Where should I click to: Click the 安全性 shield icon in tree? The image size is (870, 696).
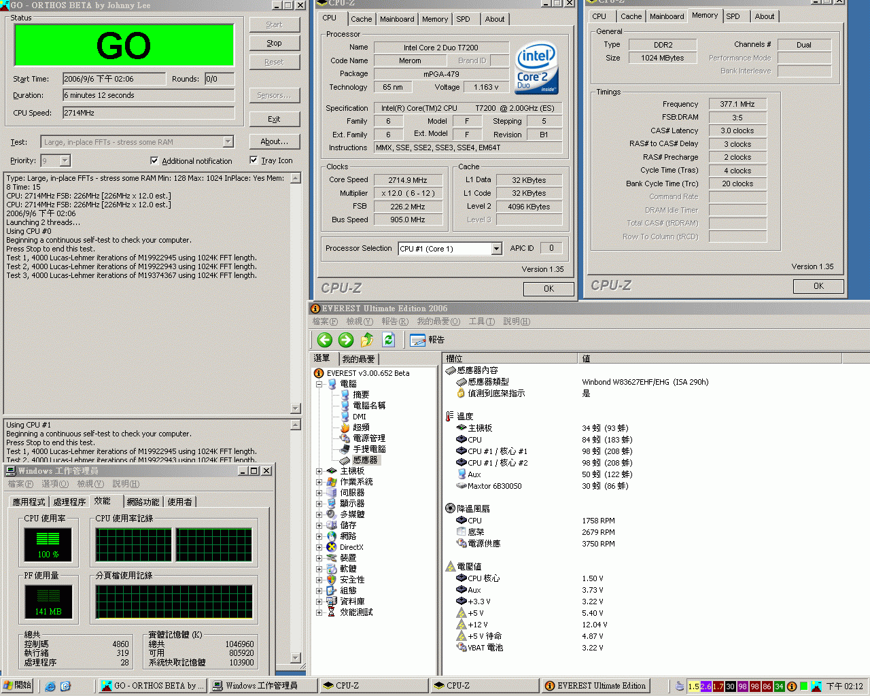(331, 580)
